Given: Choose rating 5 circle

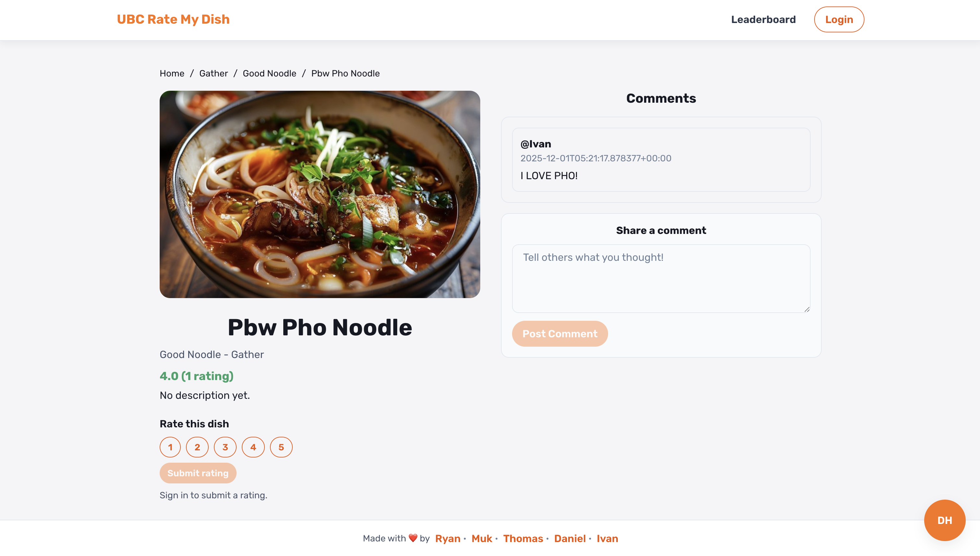Looking at the screenshot, I should [x=281, y=447].
